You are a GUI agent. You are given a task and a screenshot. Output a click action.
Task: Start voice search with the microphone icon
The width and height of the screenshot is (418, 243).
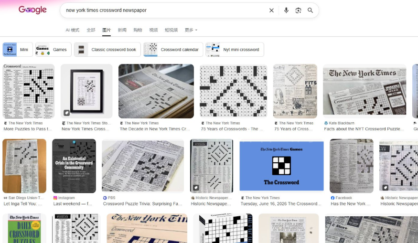(x=286, y=11)
